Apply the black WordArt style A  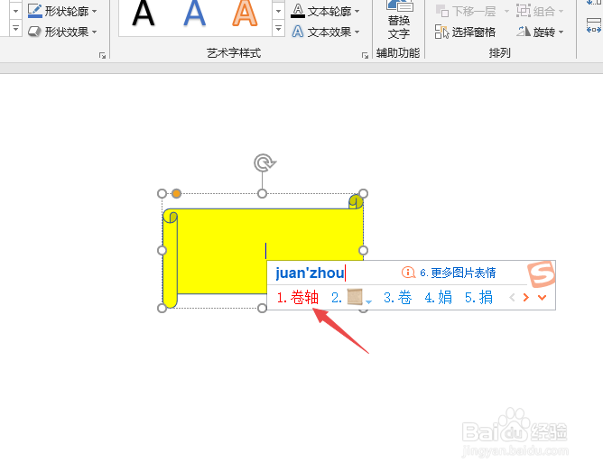143,14
